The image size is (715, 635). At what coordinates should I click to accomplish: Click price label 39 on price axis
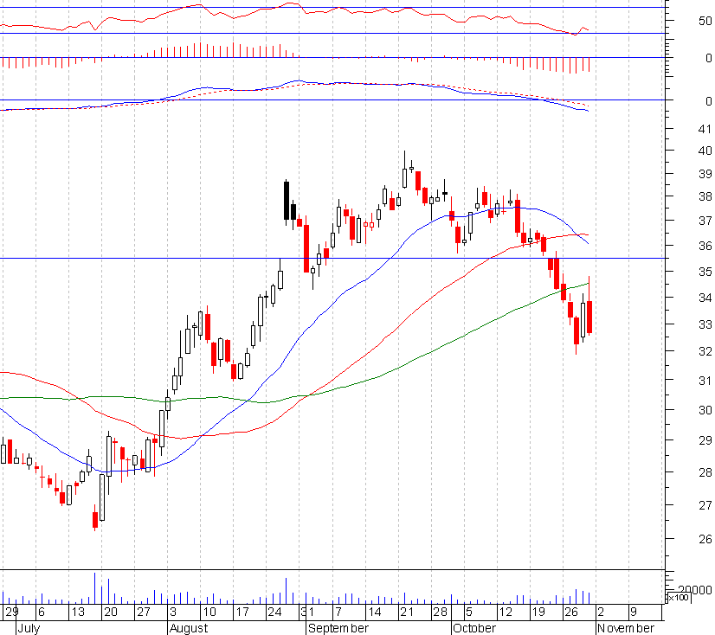[x=705, y=174]
